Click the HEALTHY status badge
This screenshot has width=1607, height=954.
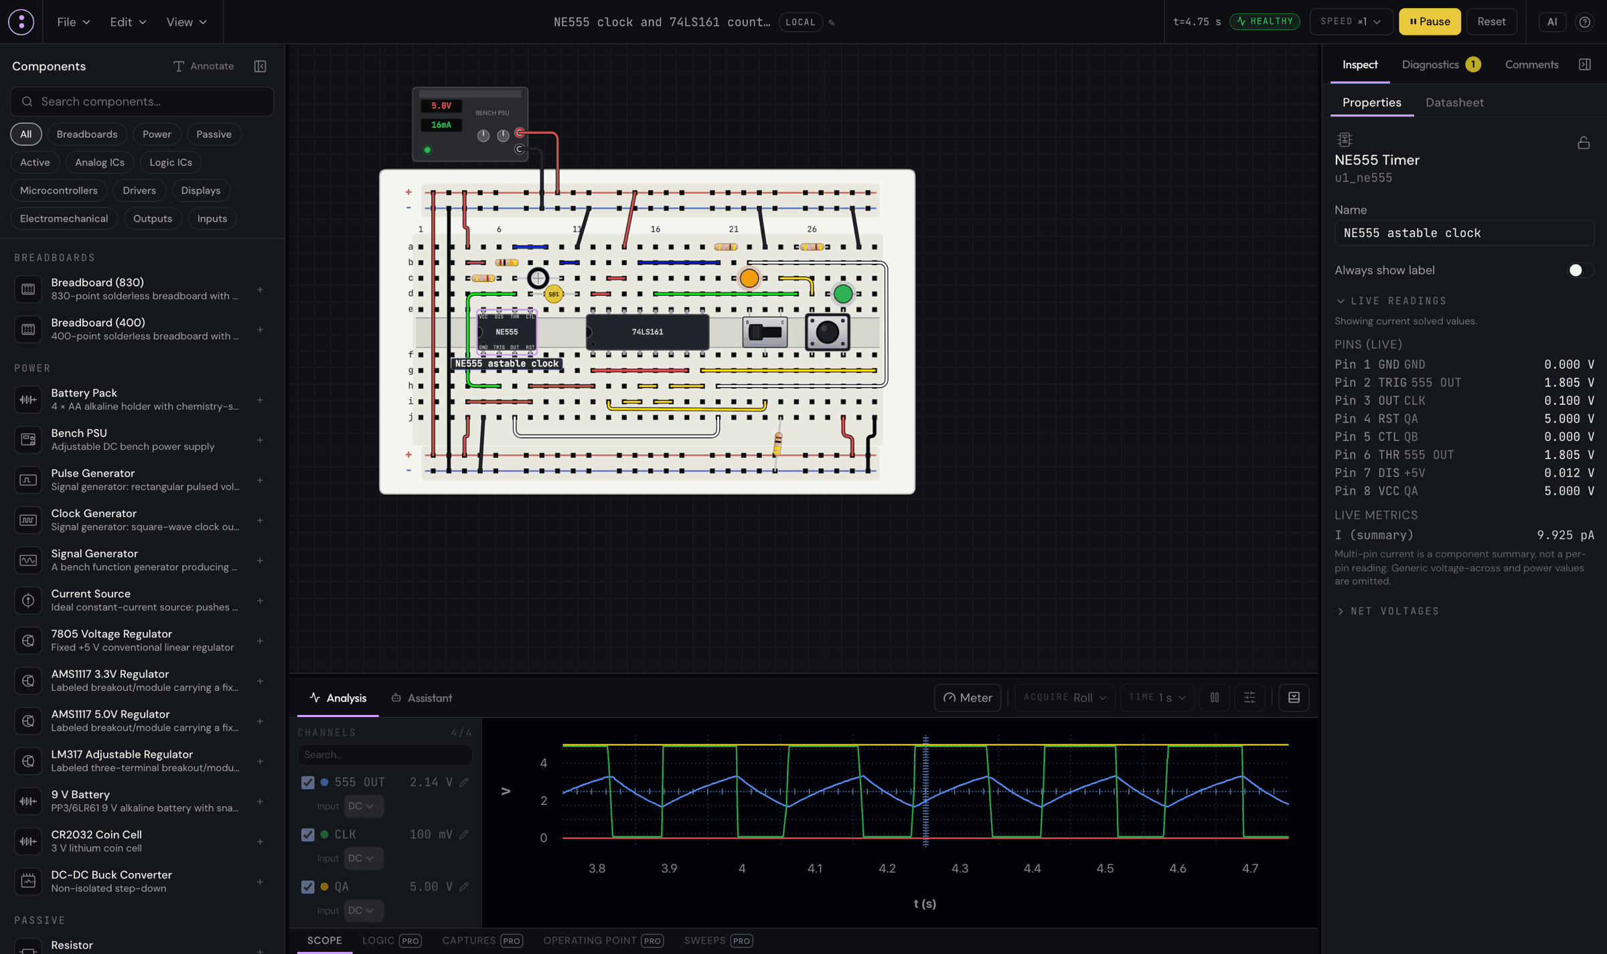pyautogui.click(x=1265, y=21)
